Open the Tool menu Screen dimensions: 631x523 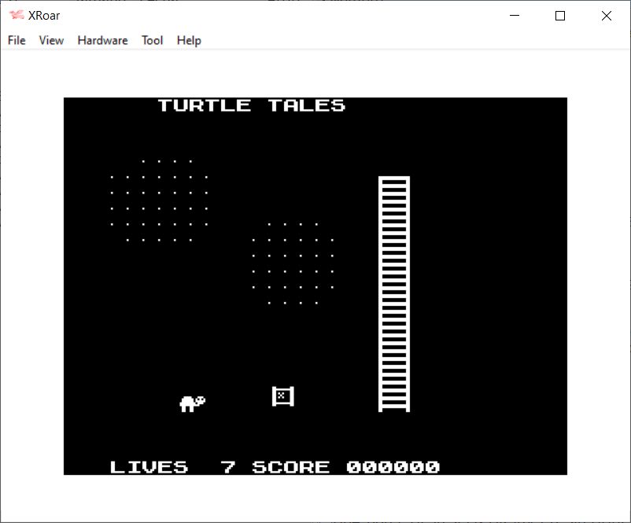(x=152, y=40)
